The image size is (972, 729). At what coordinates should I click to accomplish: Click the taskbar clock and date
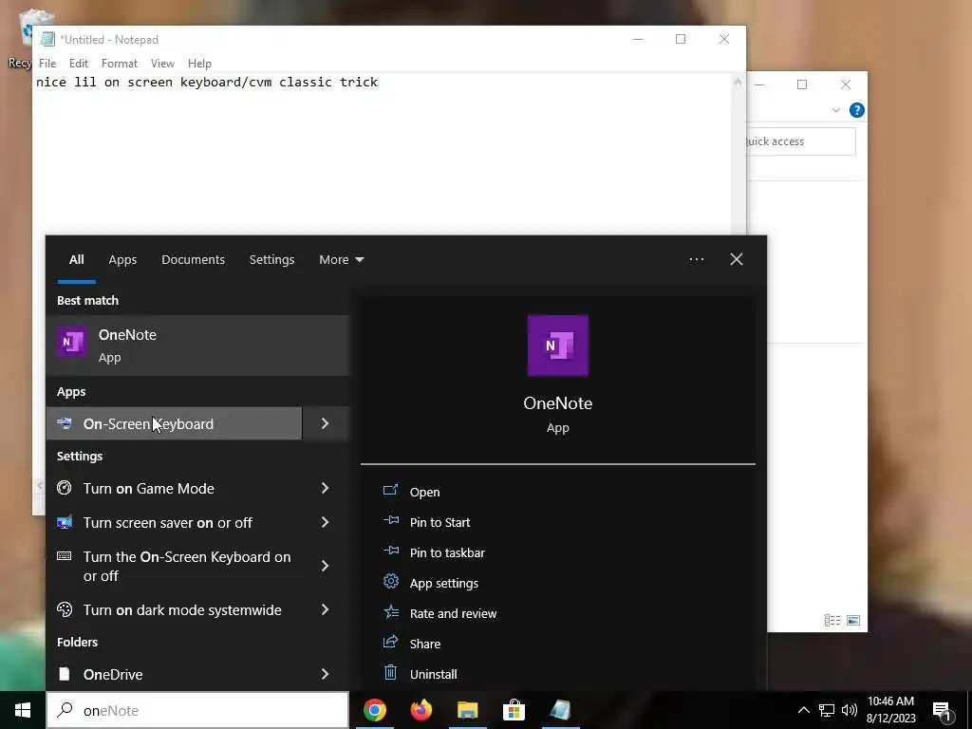click(890, 710)
